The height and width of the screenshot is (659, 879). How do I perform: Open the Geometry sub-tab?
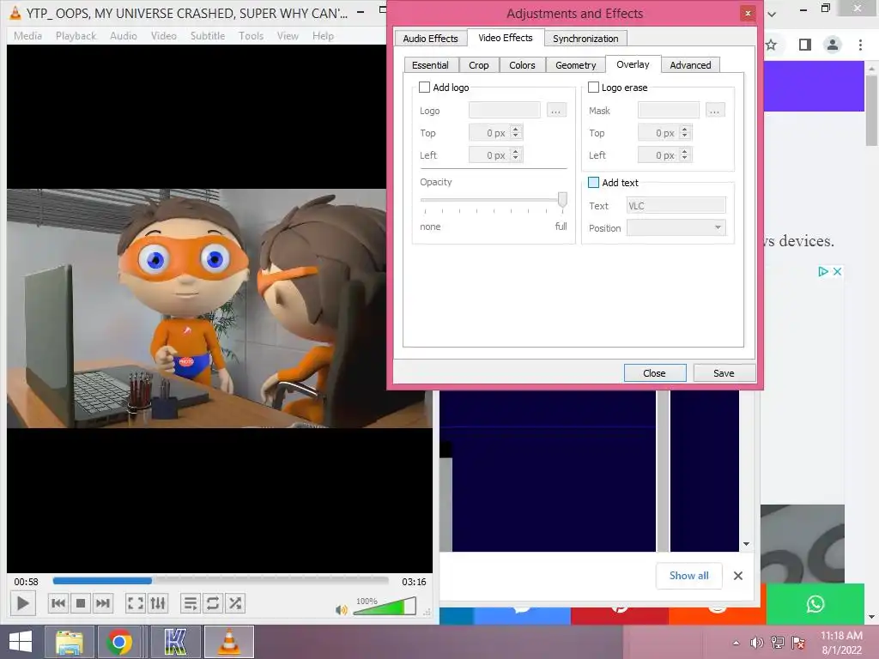coord(576,65)
